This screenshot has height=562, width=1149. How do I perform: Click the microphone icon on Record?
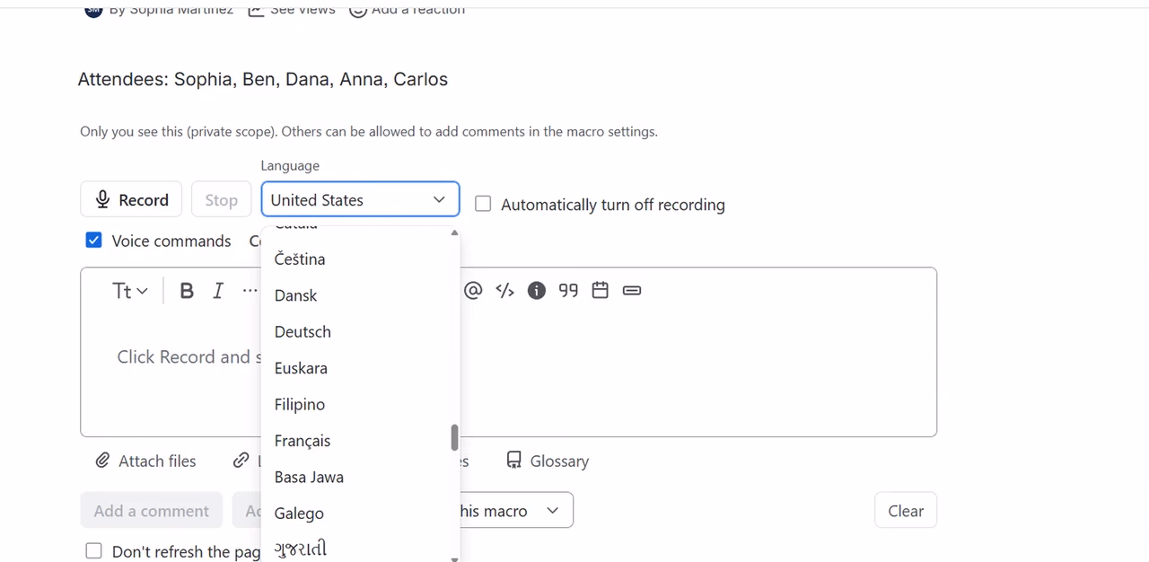click(102, 199)
